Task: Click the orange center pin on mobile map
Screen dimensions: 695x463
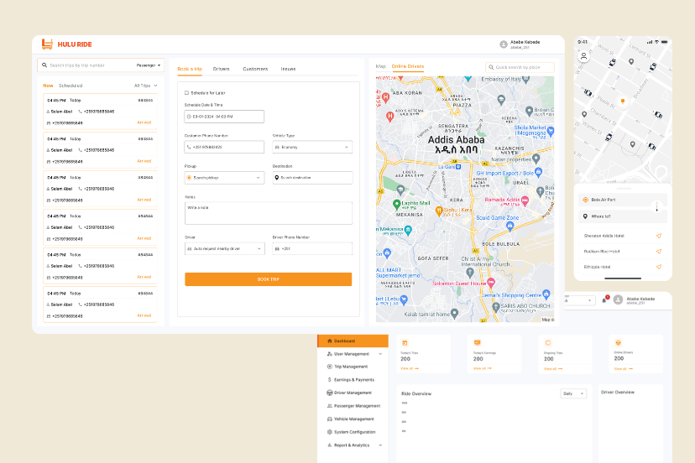Action: click(623, 101)
